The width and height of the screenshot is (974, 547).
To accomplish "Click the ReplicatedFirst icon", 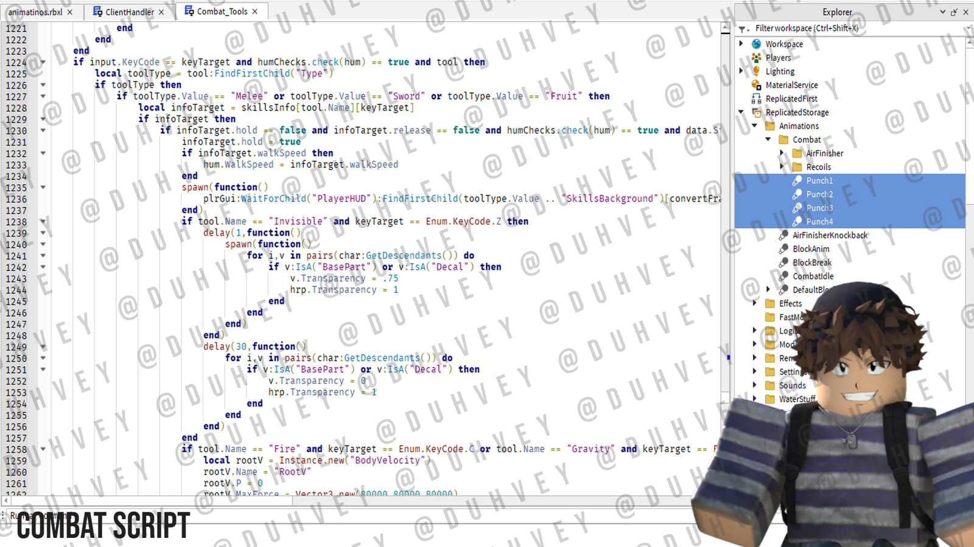I will 756,98.
